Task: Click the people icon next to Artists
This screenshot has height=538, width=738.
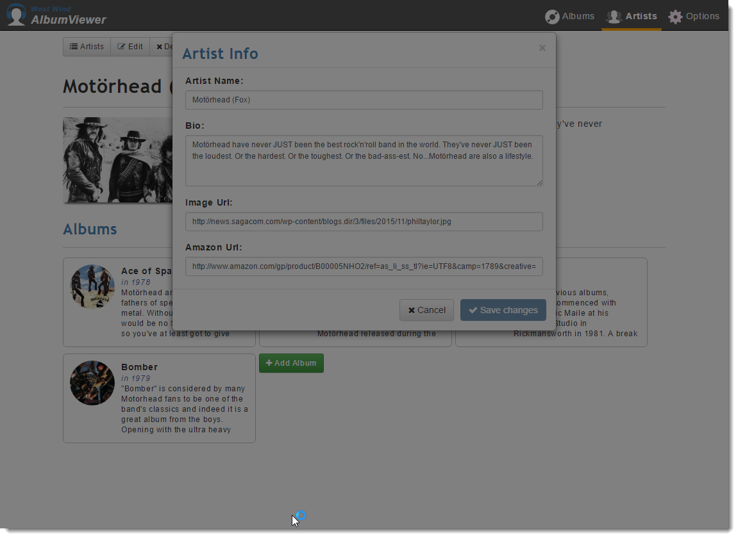Action: [x=614, y=17]
